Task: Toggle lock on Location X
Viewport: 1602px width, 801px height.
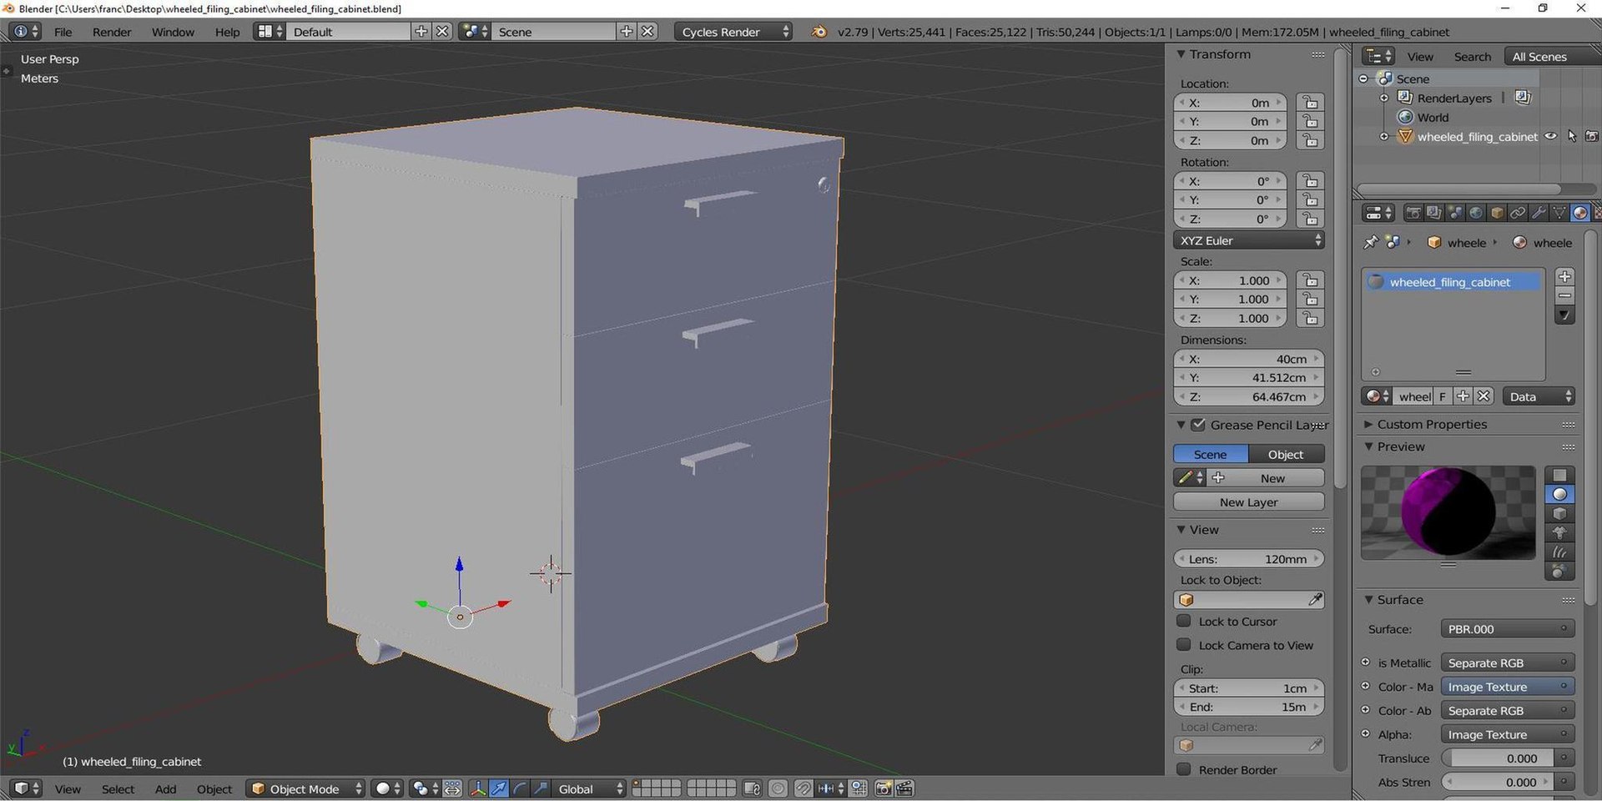Action: pos(1310,103)
